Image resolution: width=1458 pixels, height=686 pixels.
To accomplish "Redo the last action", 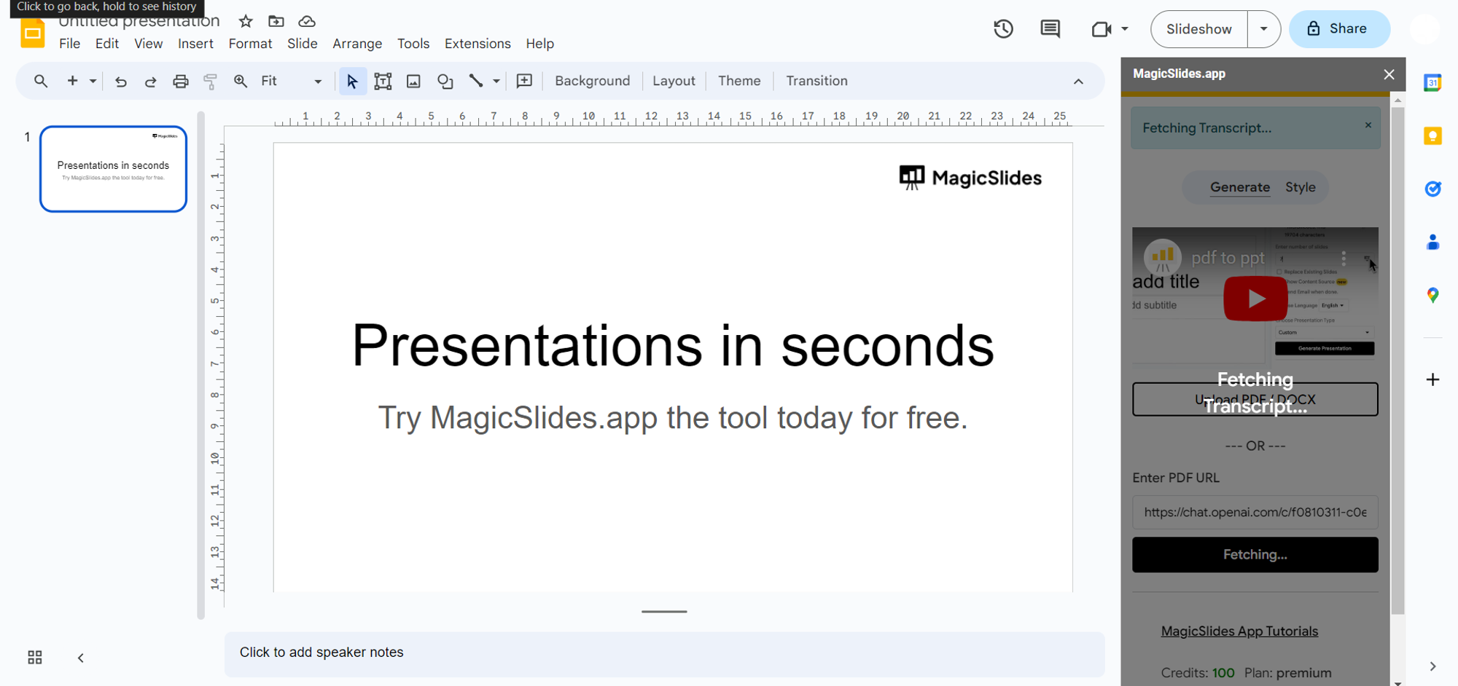I will [150, 81].
